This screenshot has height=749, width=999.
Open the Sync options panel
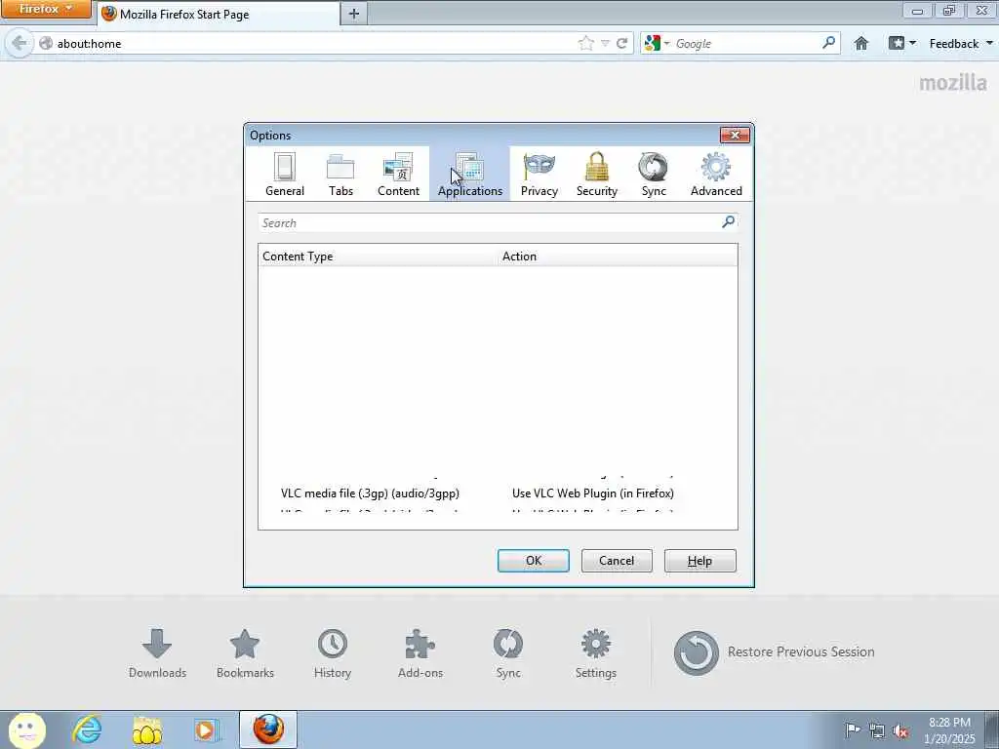654,174
